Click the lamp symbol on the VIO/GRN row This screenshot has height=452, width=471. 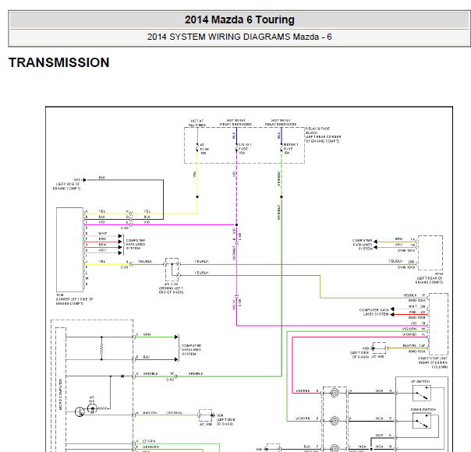(335, 421)
